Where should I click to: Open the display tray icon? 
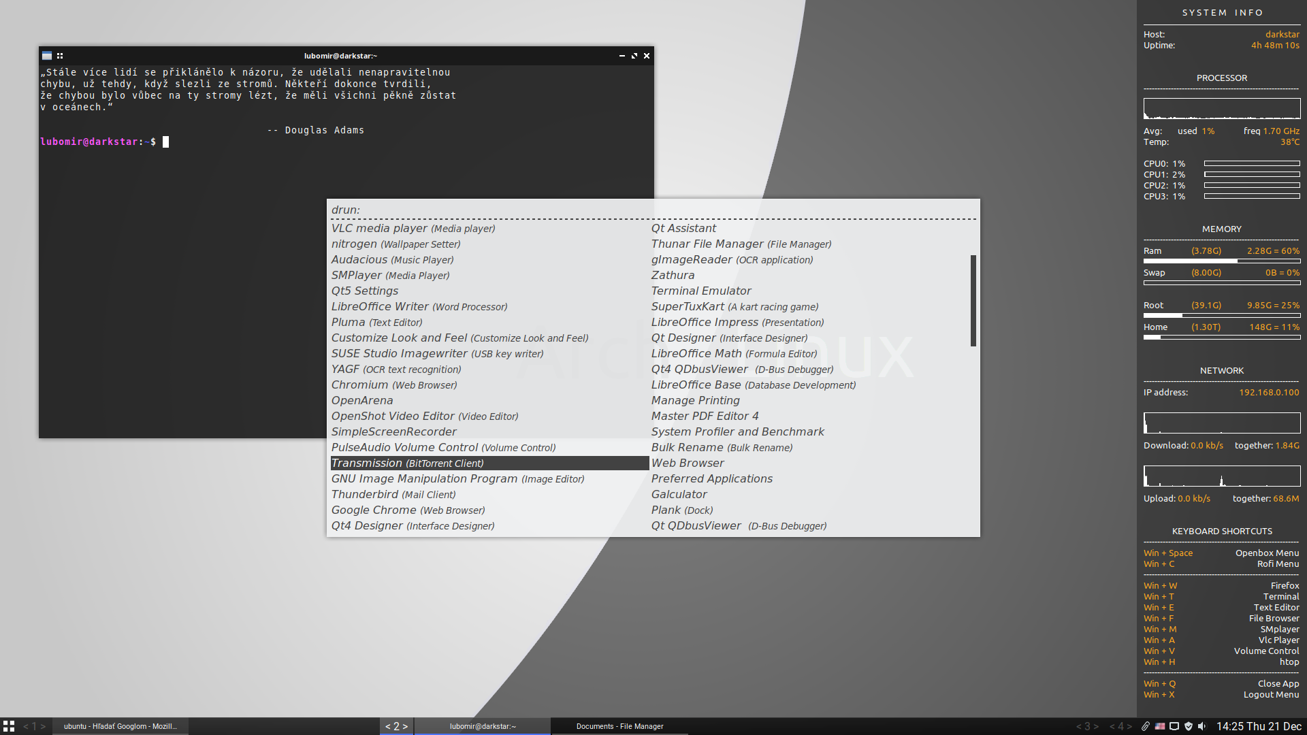[1174, 726]
